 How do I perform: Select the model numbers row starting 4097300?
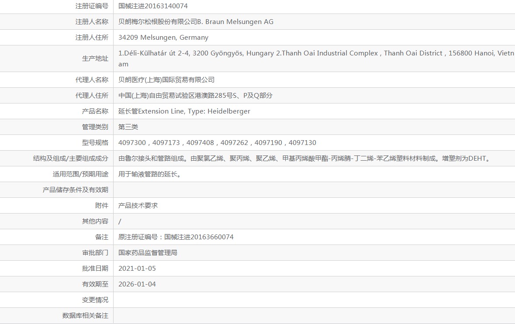point(217,143)
